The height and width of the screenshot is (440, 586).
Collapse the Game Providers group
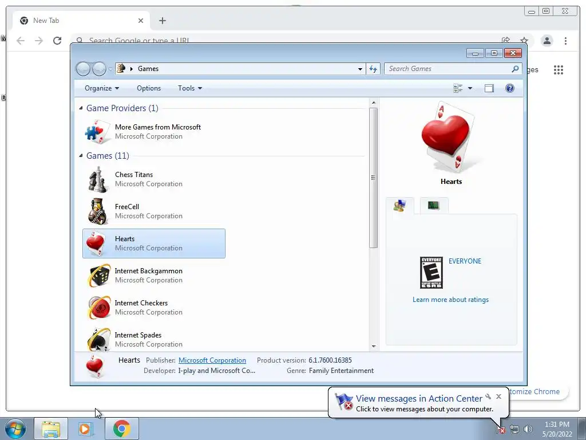point(81,108)
